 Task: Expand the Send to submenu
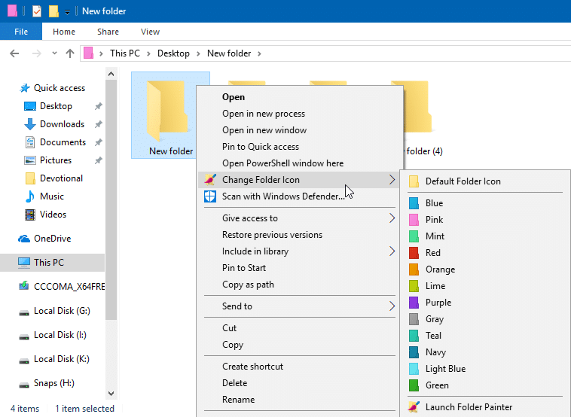pos(392,306)
